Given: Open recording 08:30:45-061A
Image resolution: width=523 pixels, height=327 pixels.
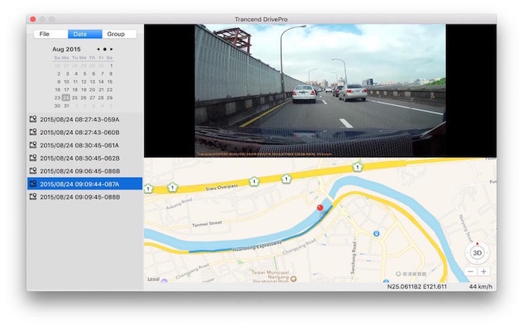Looking at the screenshot, I should (85, 146).
